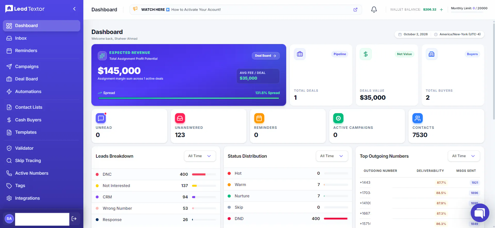Expand Top Outgoing Numbers All Time dropdown
Image resolution: width=495 pixels, height=228 pixels.
click(464, 156)
